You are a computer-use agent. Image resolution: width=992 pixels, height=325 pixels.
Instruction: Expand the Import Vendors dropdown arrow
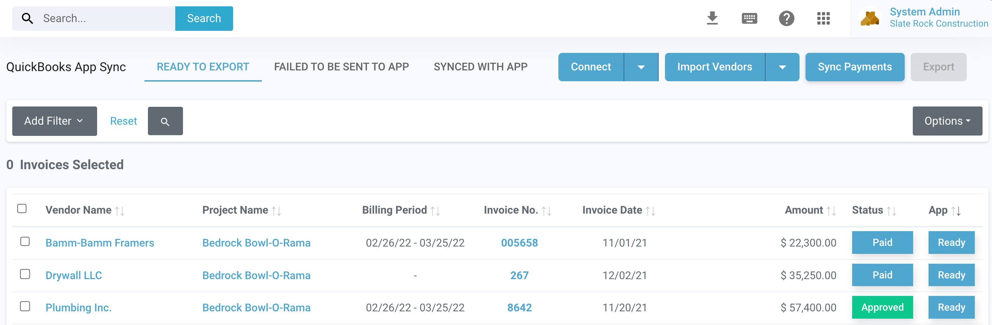[x=782, y=67]
